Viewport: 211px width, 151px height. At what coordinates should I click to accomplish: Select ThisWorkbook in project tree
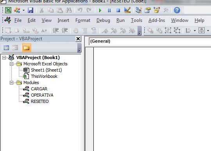[44, 76]
